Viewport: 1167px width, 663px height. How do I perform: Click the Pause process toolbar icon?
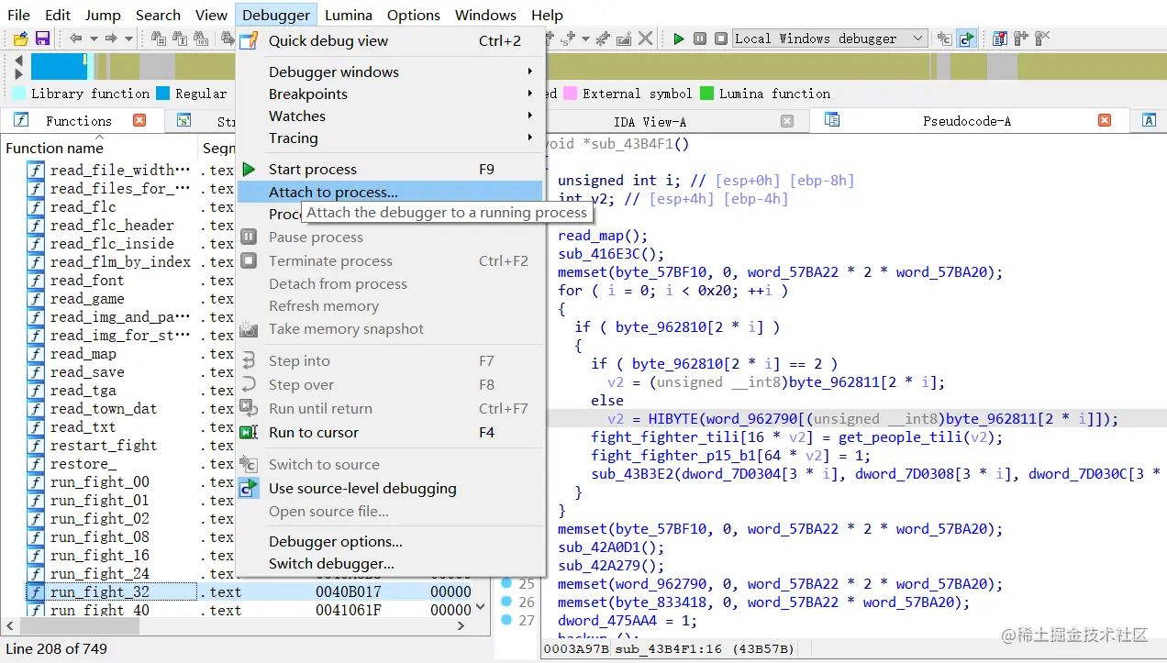tap(699, 39)
